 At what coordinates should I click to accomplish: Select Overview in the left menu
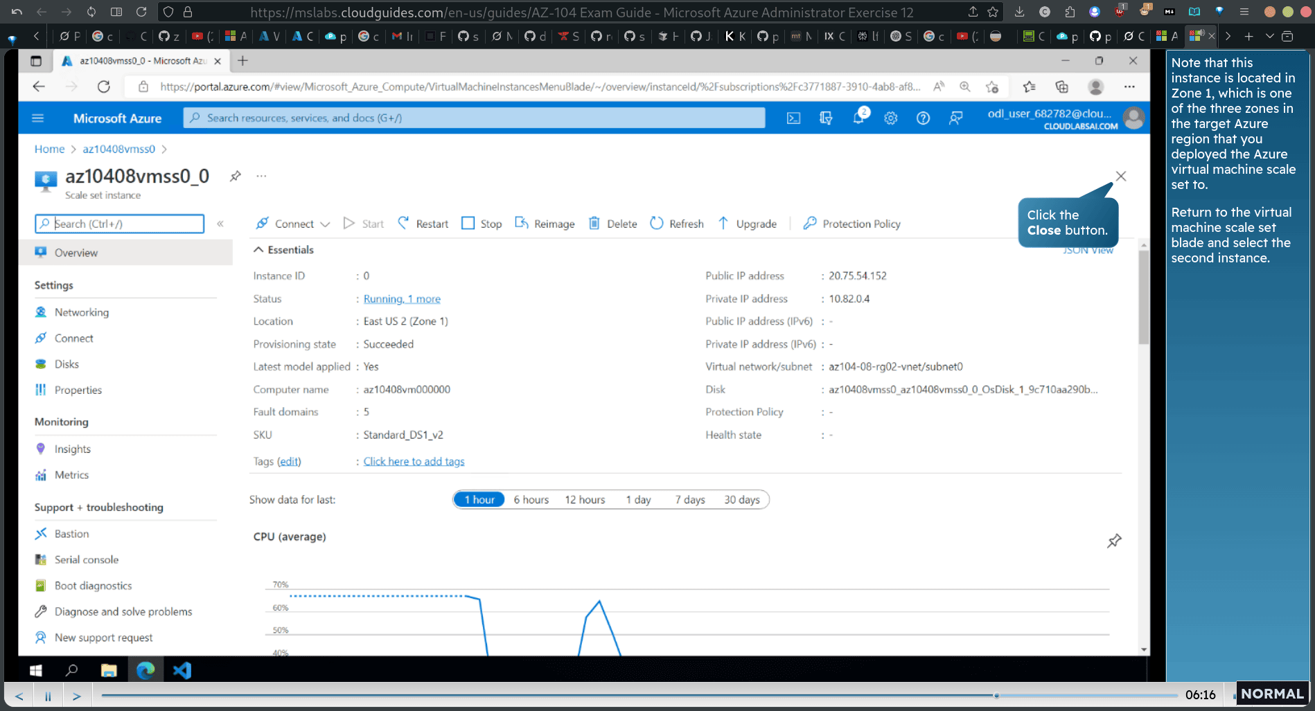coord(125,253)
